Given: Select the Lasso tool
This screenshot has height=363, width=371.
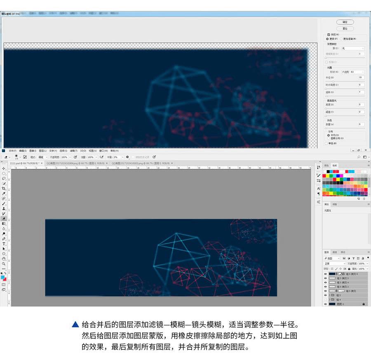Looking at the screenshot, I should click(4, 178).
